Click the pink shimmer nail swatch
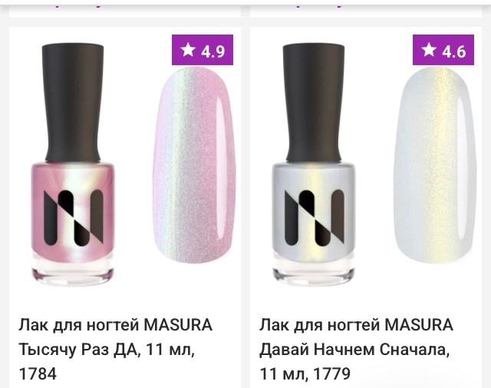 click(x=194, y=165)
